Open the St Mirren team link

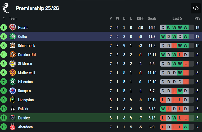pyautogui.click(x=25, y=64)
